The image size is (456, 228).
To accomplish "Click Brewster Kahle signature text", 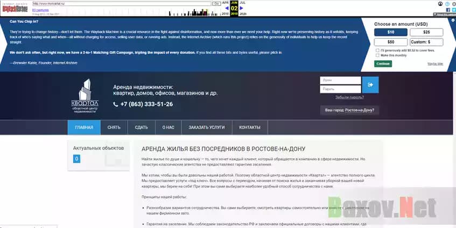I will [x=43, y=63].
